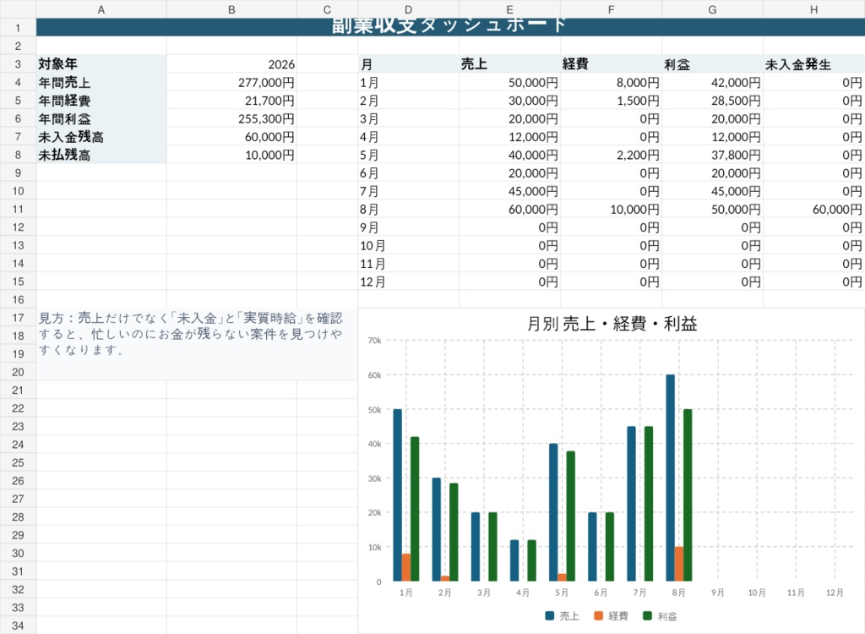Select the 1,500円 February expense cell
This screenshot has height=634, width=865.
point(612,101)
